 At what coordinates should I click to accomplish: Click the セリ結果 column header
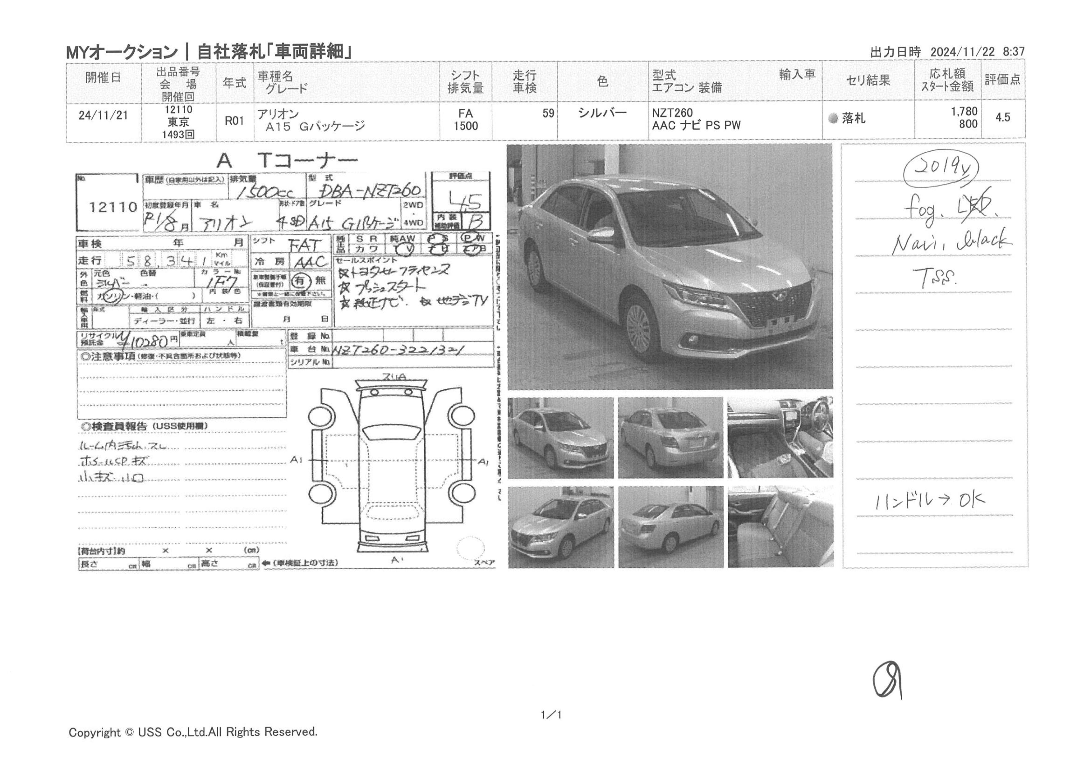(x=868, y=80)
